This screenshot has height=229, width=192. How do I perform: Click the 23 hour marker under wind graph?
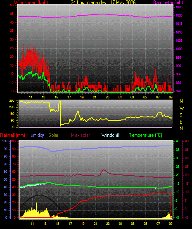pyautogui.click(x=107, y=97)
